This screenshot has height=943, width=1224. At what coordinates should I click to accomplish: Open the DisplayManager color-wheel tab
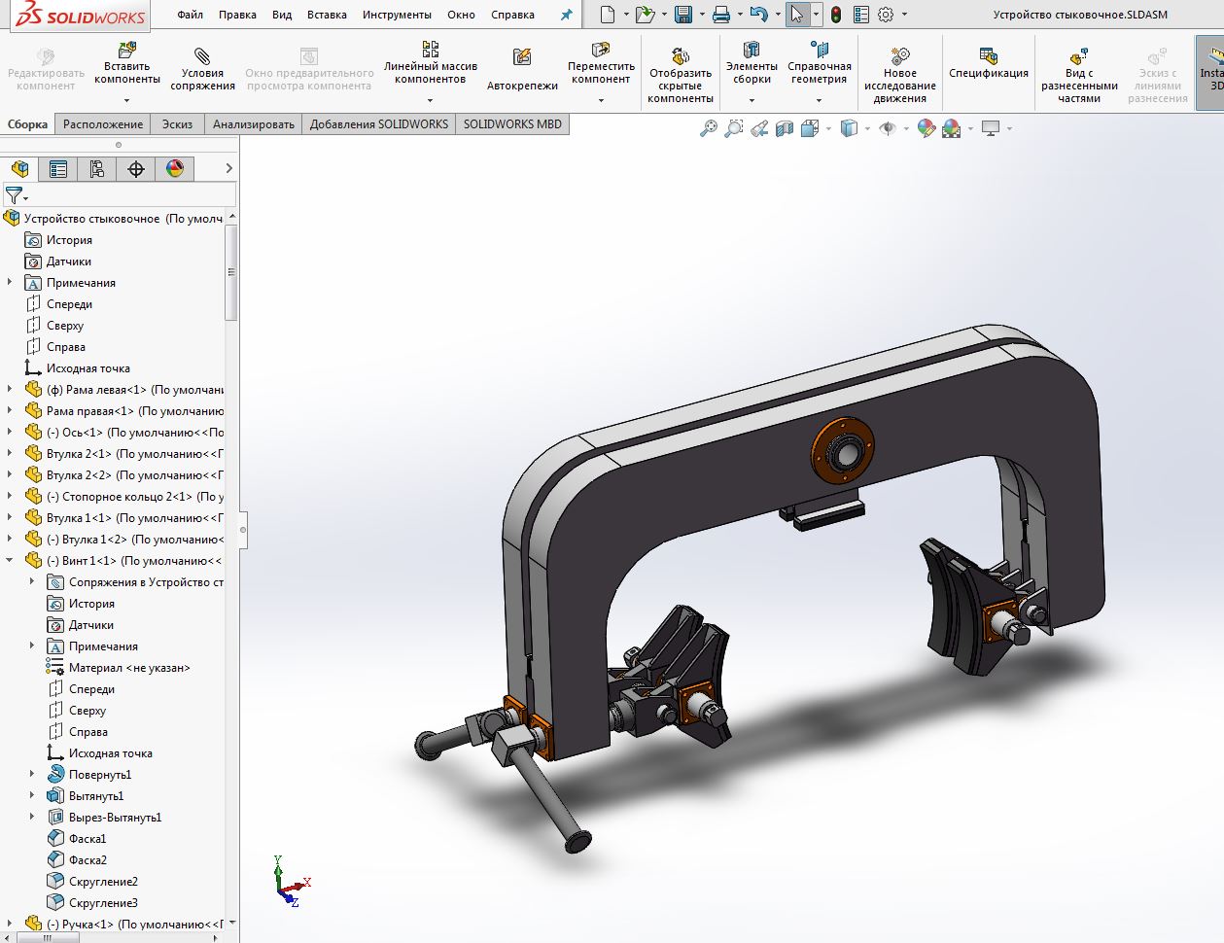pyautogui.click(x=175, y=169)
